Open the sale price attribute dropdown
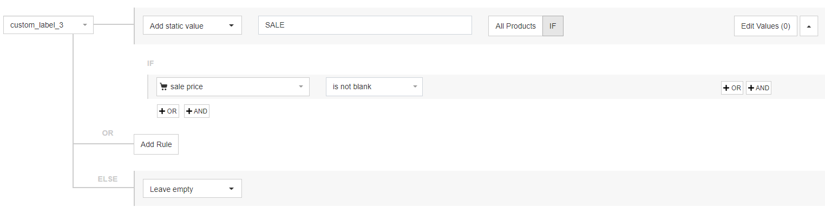 (x=233, y=86)
